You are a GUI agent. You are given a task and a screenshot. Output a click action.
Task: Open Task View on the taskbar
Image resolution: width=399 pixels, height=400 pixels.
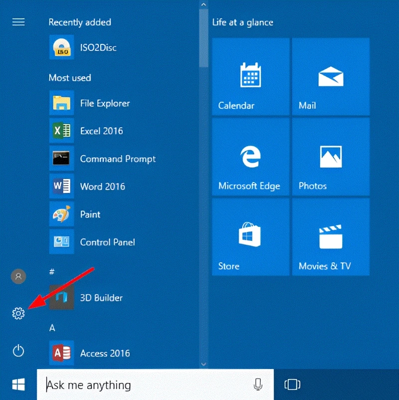pos(292,385)
